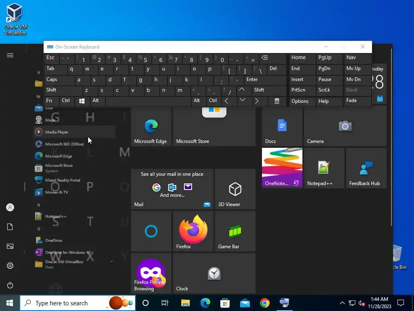Toggle the right Ctrl key
The image size is (414, 311).
[214, 101]
